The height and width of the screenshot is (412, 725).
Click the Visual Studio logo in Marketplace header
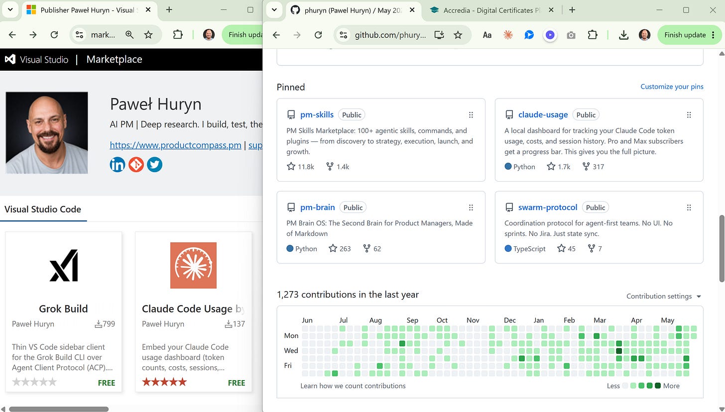pos(10,59)
